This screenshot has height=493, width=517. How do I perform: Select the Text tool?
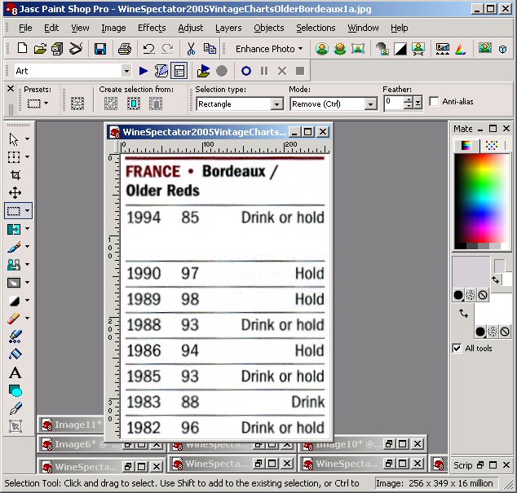click(15, 372)
